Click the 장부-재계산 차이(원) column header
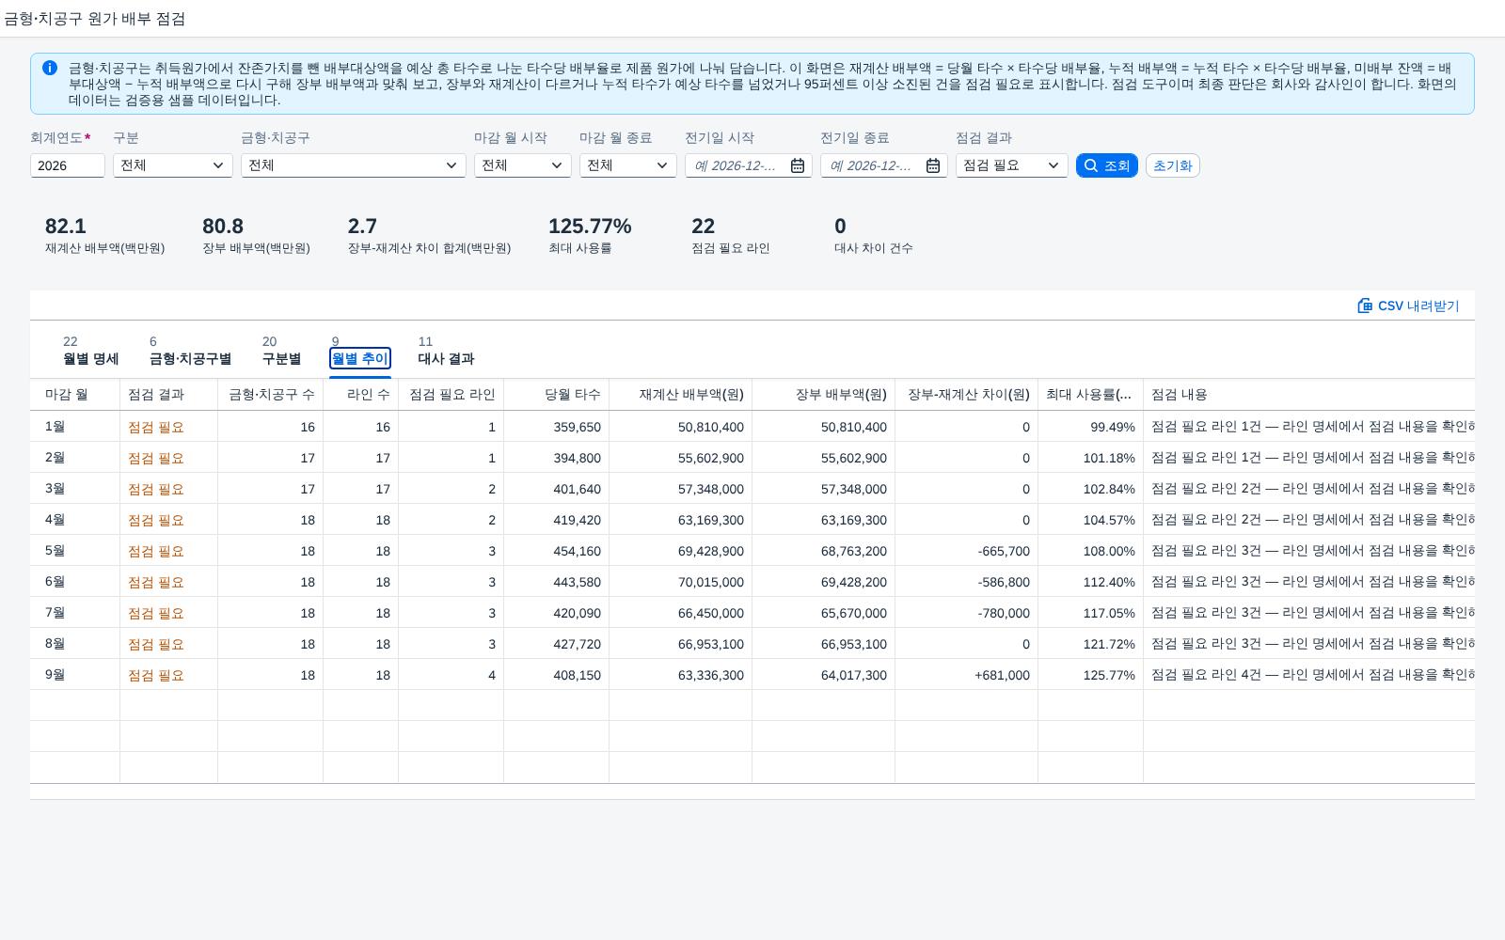The height and width of the screenshot is (940, 1505). tap(967, 395)
